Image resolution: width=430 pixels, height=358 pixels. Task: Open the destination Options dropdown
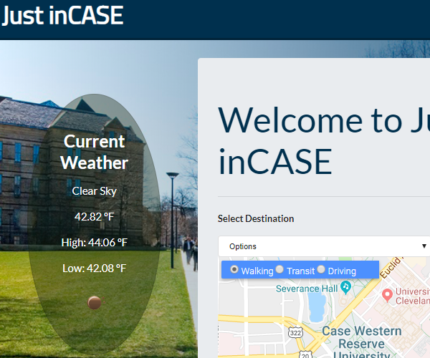[x=322, y=246]
